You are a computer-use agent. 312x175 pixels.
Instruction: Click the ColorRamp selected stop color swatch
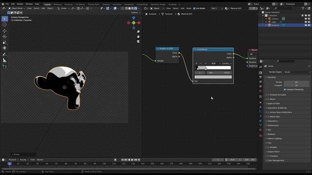coord(213,77)
